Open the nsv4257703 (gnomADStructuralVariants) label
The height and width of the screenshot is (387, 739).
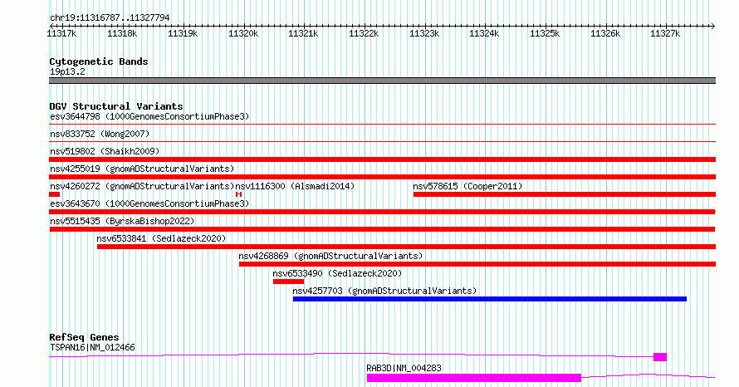coord(384,291)
